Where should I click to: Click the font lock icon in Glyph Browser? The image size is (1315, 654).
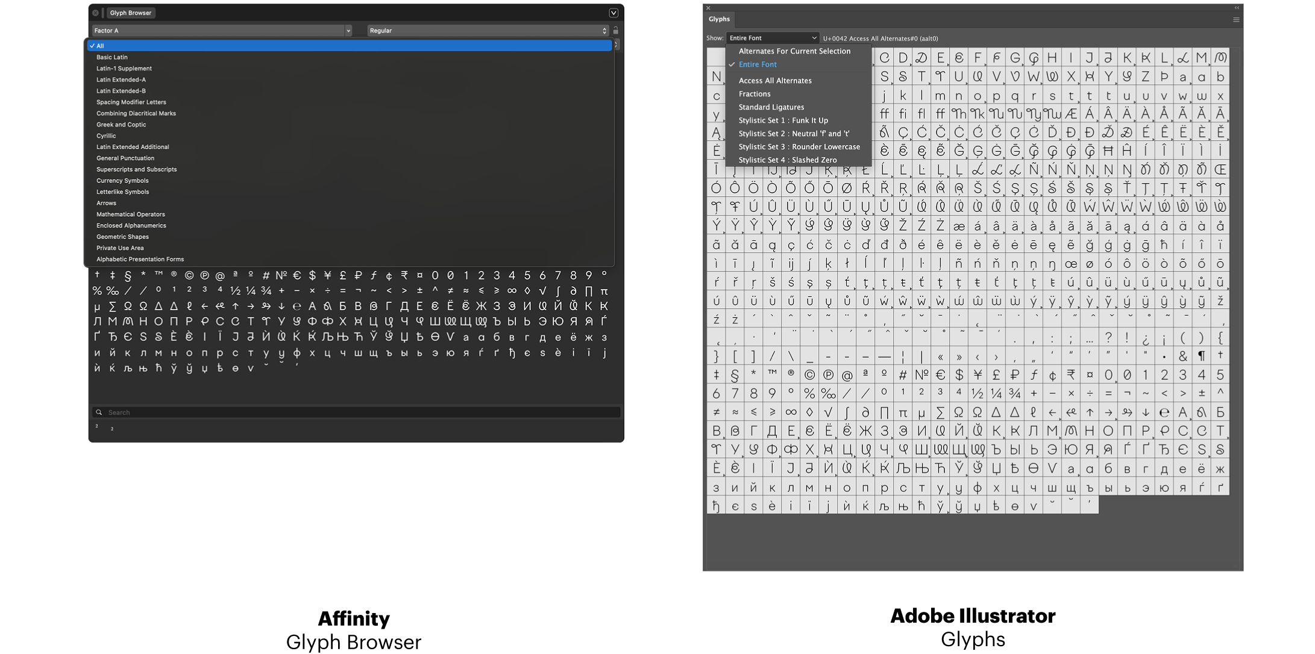click(x=616, y=30)
